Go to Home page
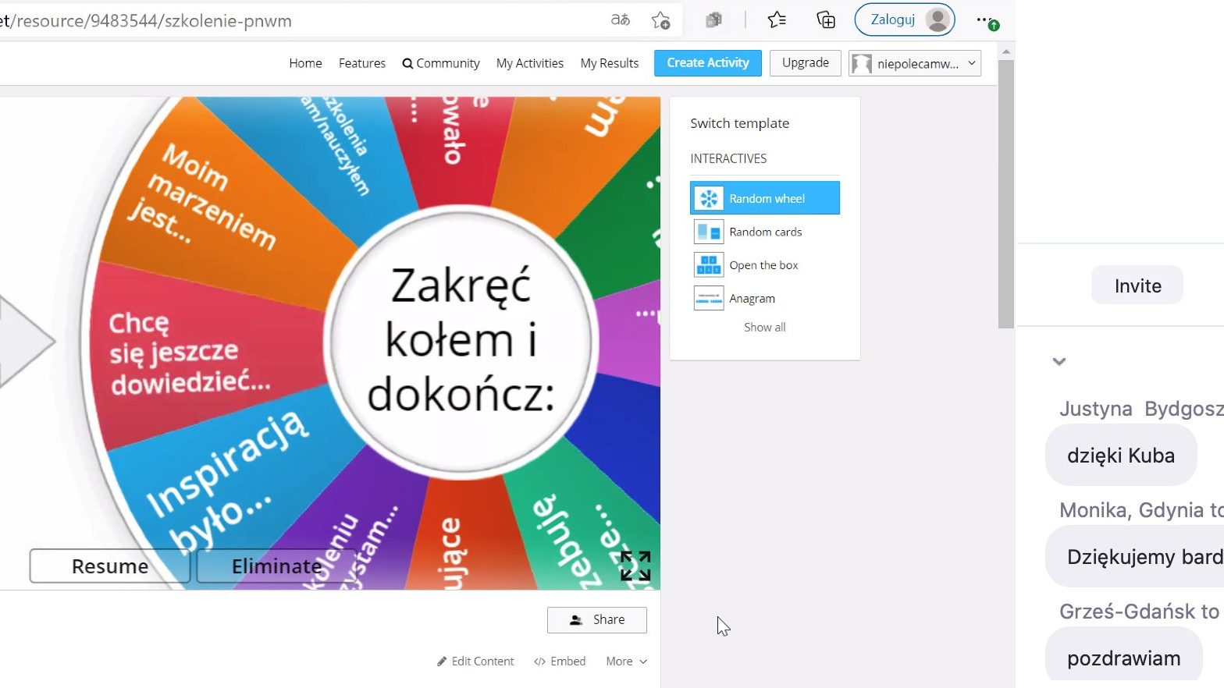The height and width of the screenshot is (688, 1224). pyautogui.click(x=305, y=63)
